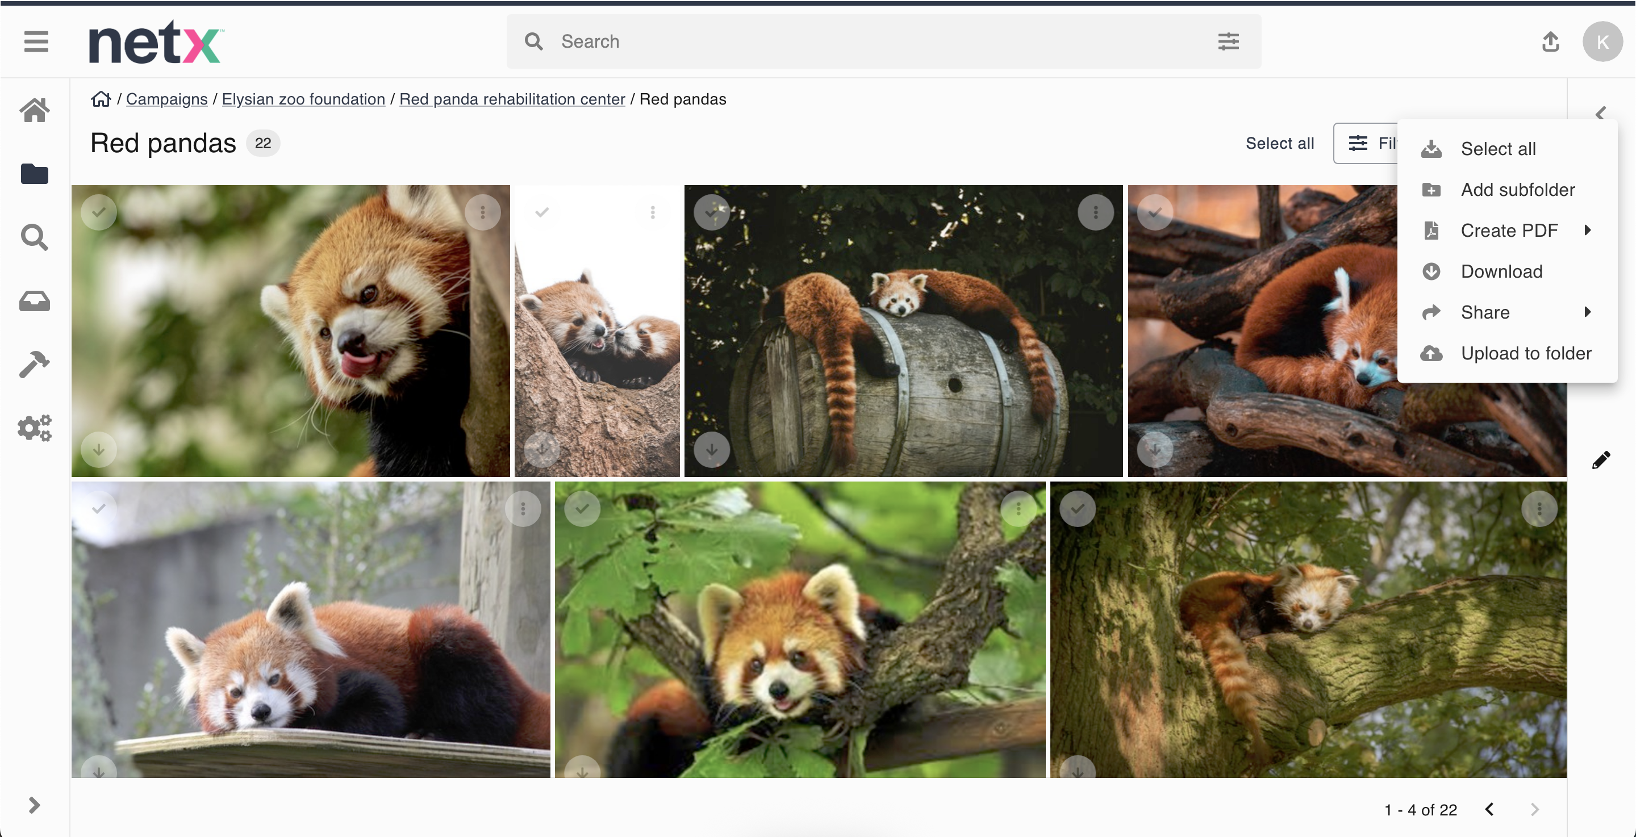Open the folders sidebar icon

(34, 174)
